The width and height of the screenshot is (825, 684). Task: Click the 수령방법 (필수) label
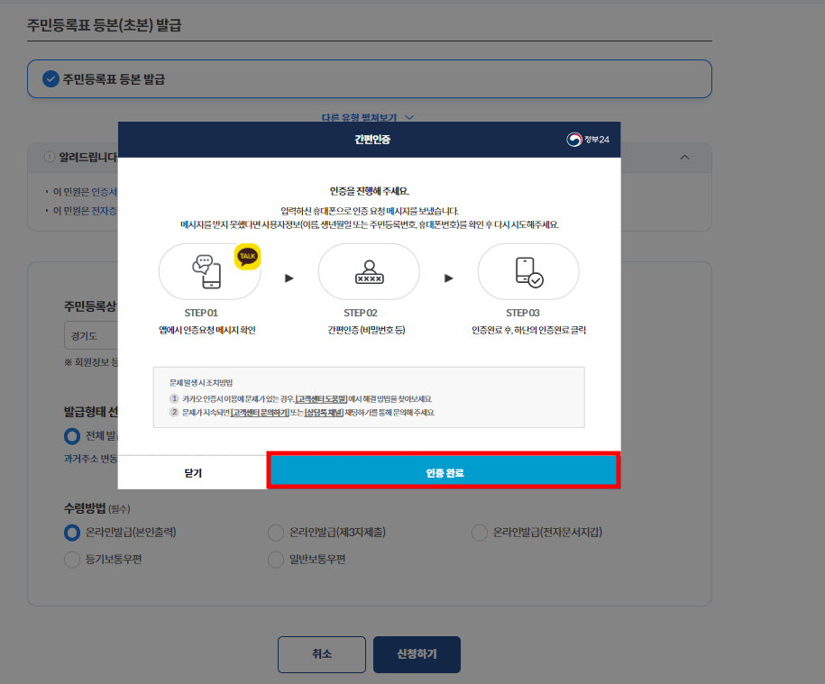tap(96, 508)
